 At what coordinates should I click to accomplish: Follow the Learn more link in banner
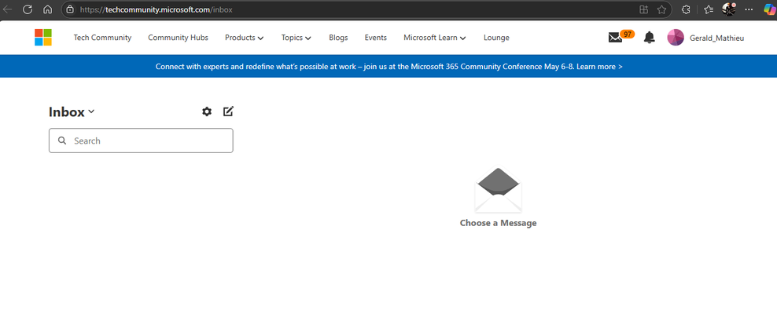(x=599, y=66)
